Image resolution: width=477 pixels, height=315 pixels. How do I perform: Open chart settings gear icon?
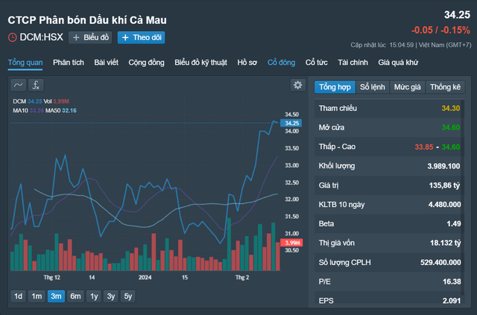pos(297,85)
